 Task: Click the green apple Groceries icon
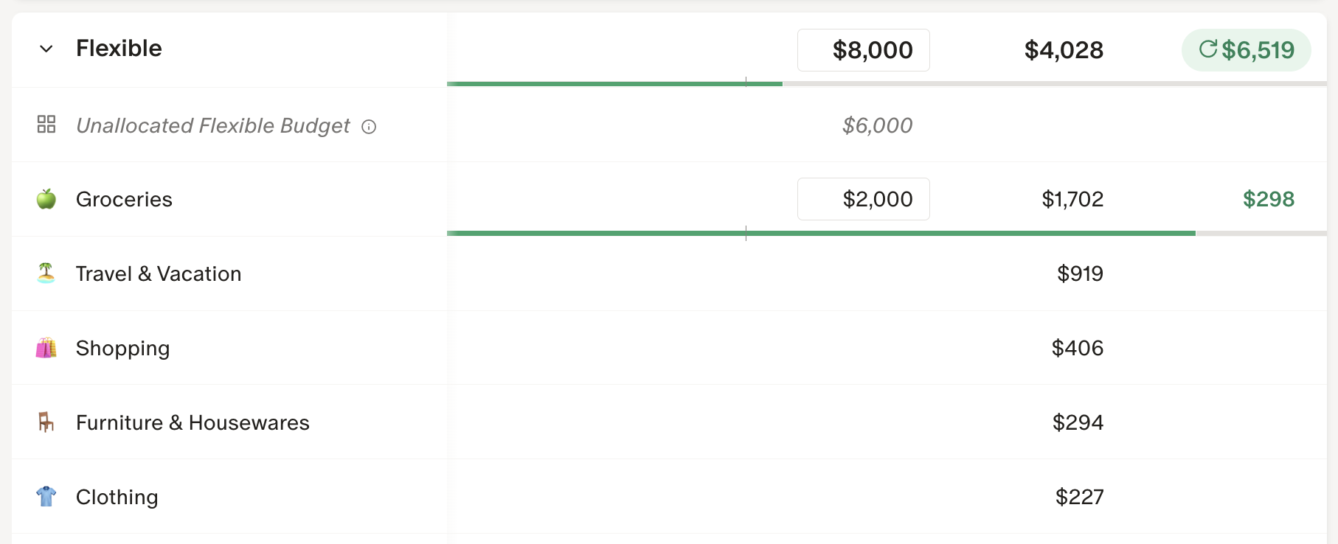46,199
